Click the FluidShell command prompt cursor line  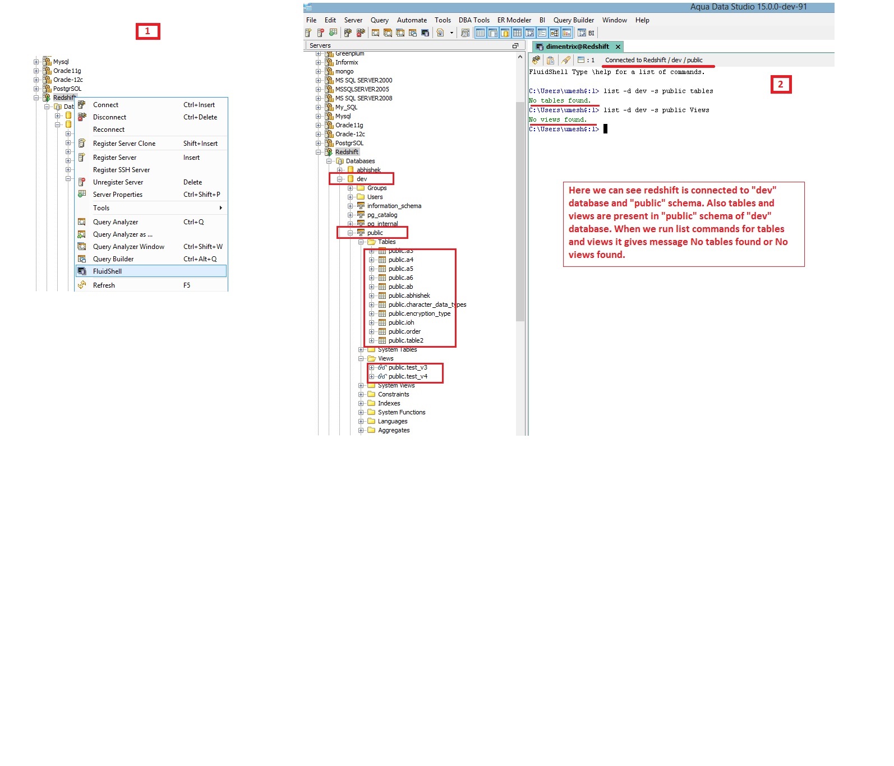pos(568,130)
